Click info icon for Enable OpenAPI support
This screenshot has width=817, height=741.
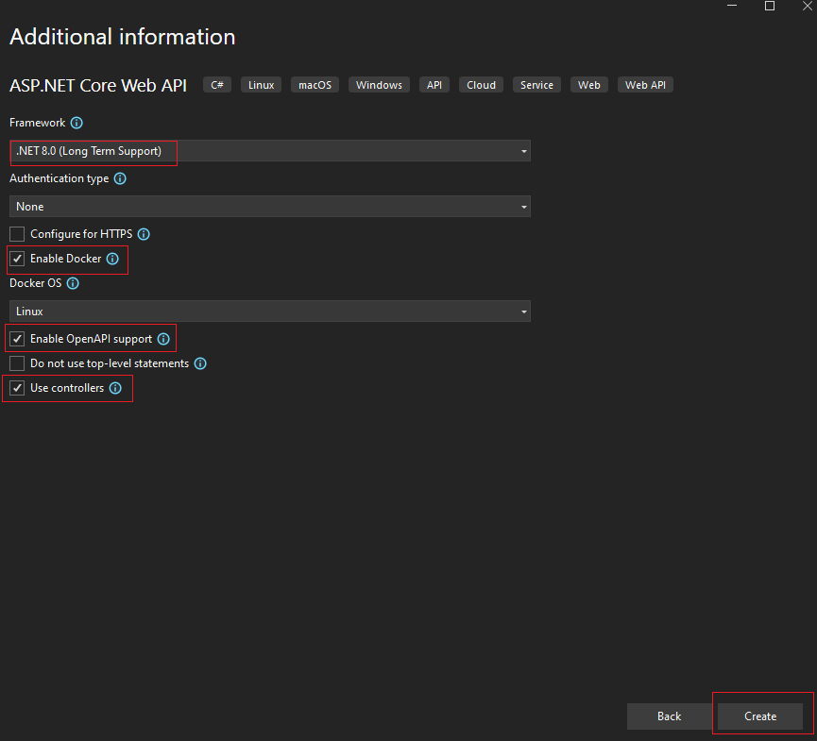[163, 339]
